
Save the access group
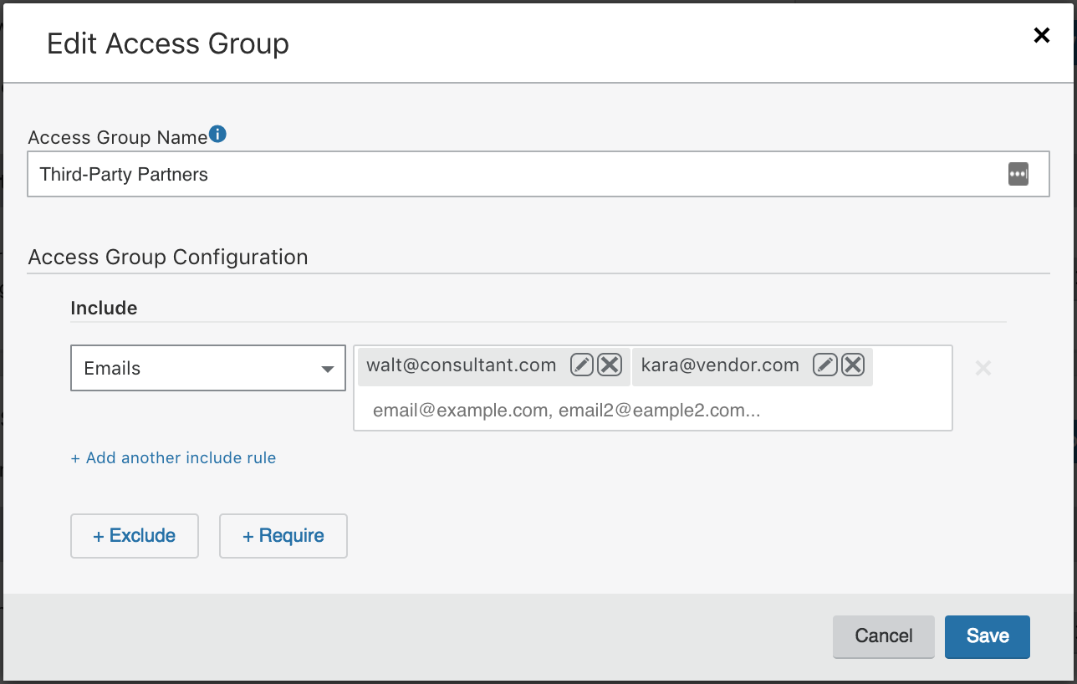(x=988, y=636)
